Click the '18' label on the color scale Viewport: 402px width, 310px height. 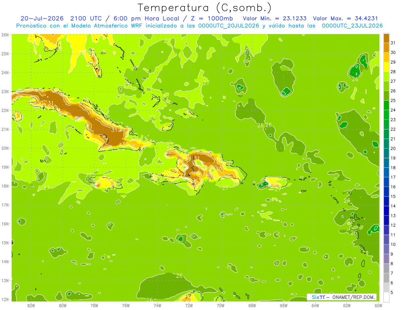[x=393, y=168]
